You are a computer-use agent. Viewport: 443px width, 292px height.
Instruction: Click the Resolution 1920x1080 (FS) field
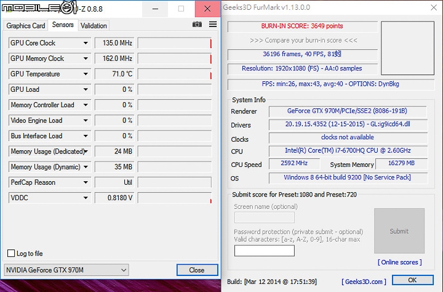303,69
